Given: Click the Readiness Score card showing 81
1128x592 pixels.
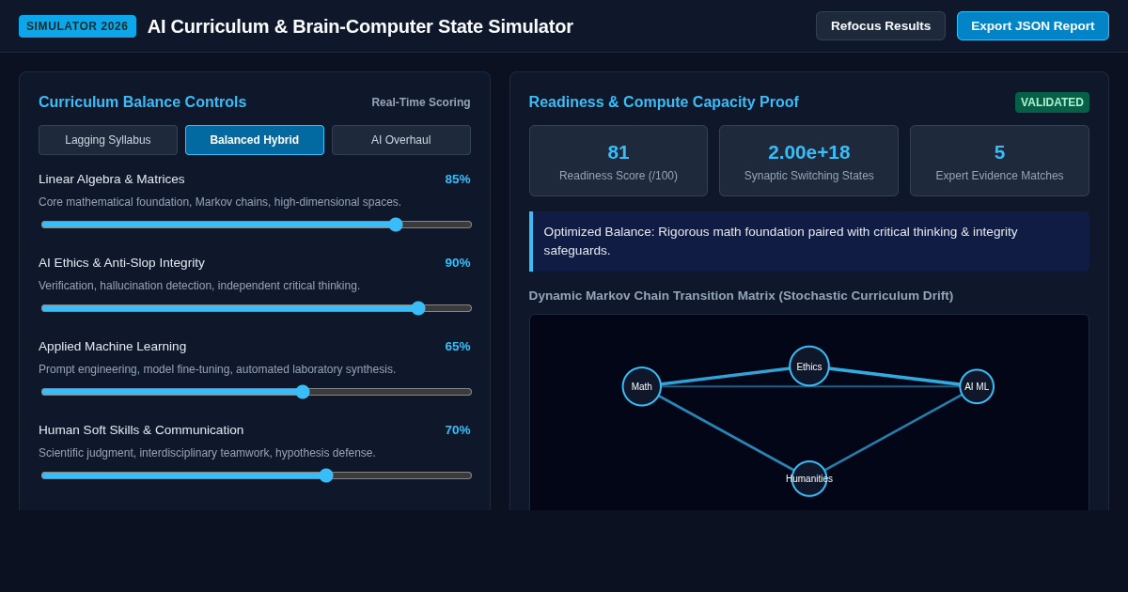Looking at the screenshot, I should coord(619,161).
